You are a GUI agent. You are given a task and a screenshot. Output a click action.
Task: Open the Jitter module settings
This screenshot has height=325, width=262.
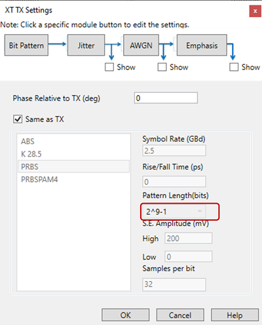coord(86,45)
